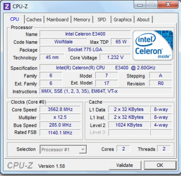
Task: Click the Intel Celeron inside logo
Action: pos(153,46)
